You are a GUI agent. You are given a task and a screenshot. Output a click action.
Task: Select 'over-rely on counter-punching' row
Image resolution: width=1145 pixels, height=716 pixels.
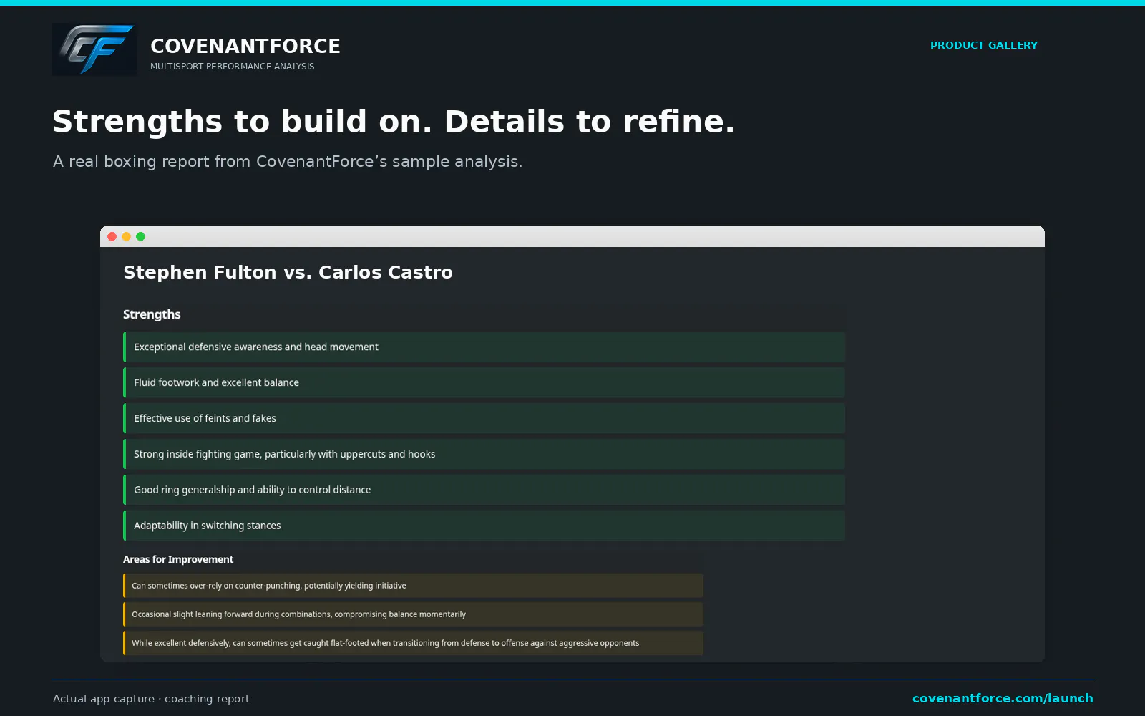pyautogui.click(x=413, y=586)
